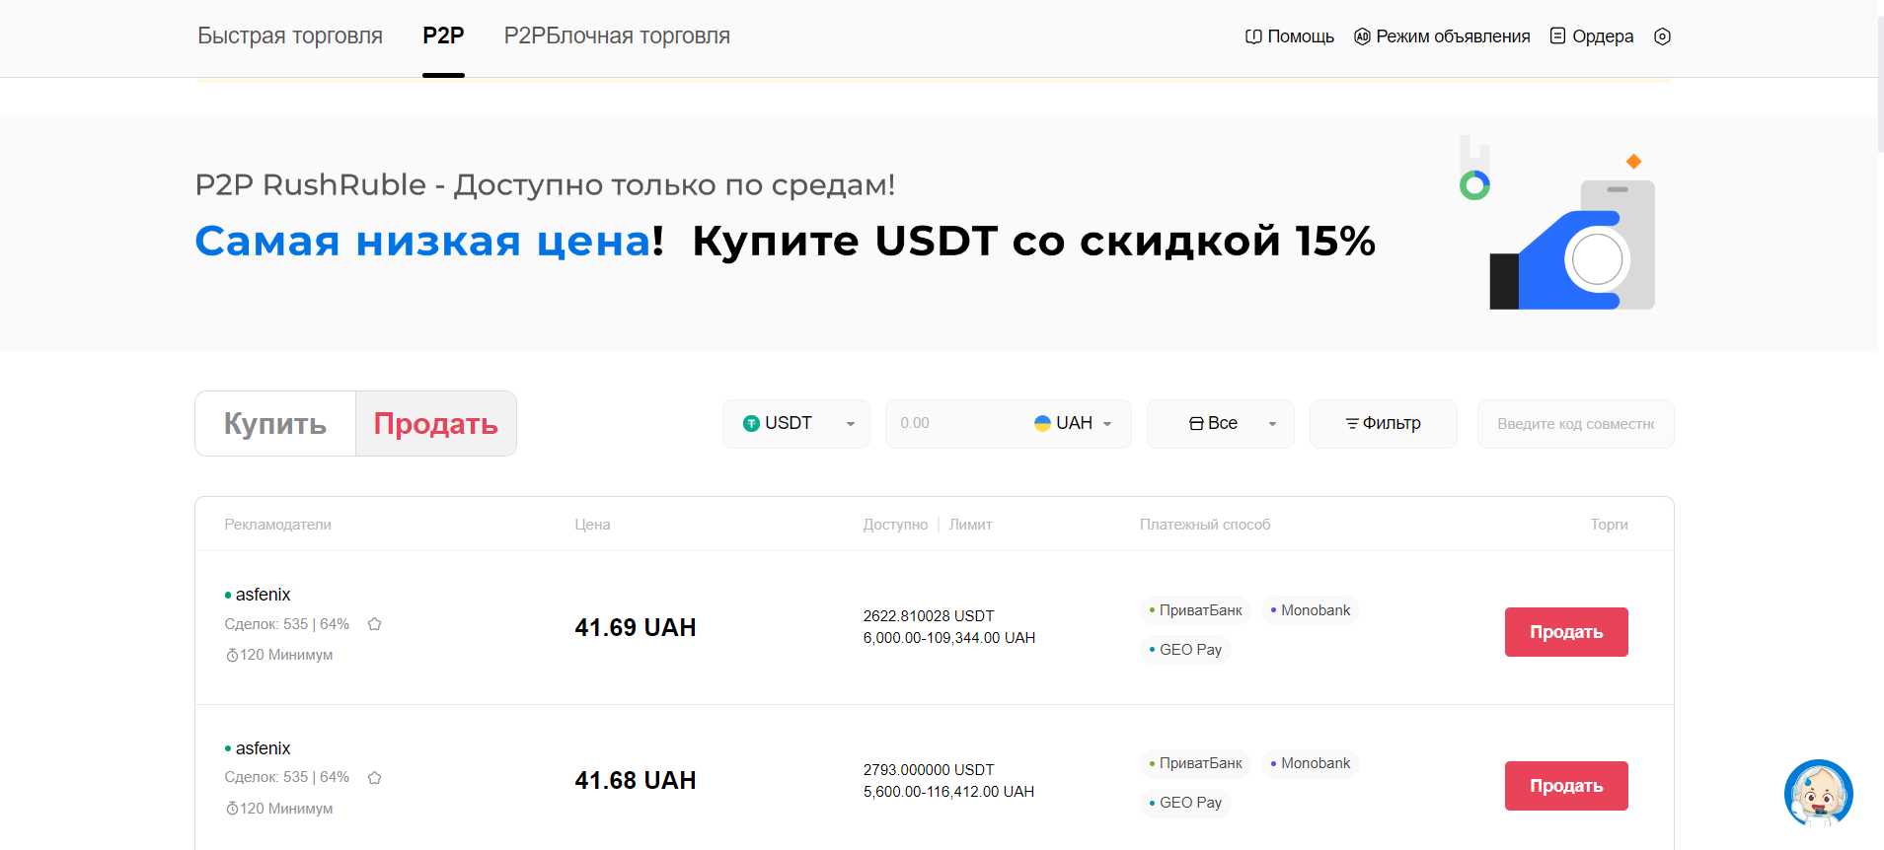Screen dimensions: 1884x850
Task: Click the timer icon on 41.69 UAH row
Action: 232,656
